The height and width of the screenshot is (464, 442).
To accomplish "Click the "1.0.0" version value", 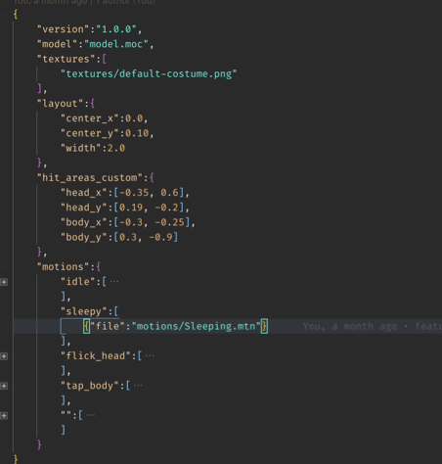I will (116, 29).
